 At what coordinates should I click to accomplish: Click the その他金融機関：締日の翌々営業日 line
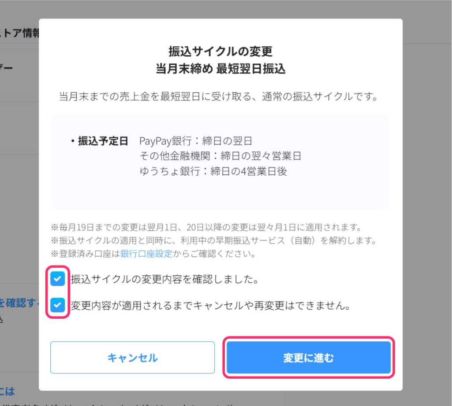pos(220,156)
